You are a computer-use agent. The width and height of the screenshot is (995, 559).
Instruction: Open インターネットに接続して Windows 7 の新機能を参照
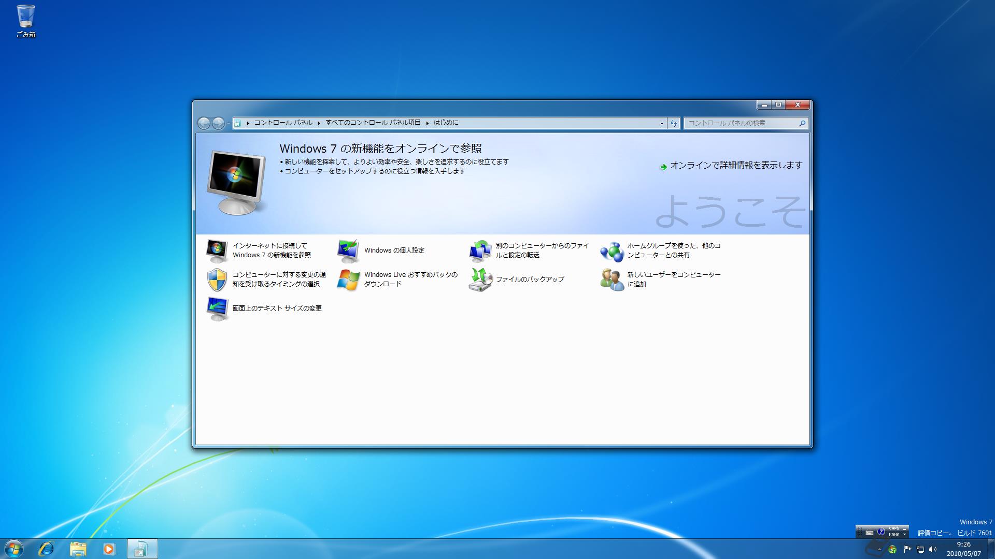pyautogui.click(x=272, y=251)
